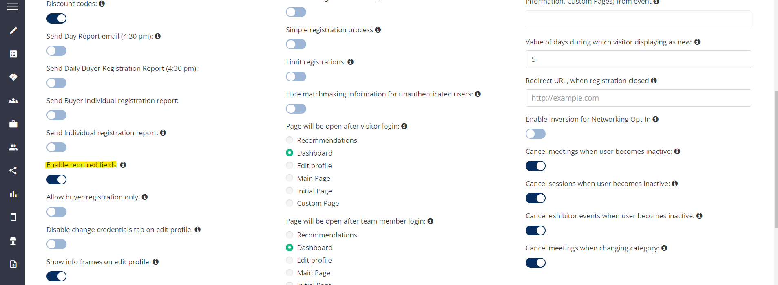Select Edit profile for team member login
Image resolution: width=778 pixels, height=285 pixels.
pyautogui.click(x=290, y=260)
